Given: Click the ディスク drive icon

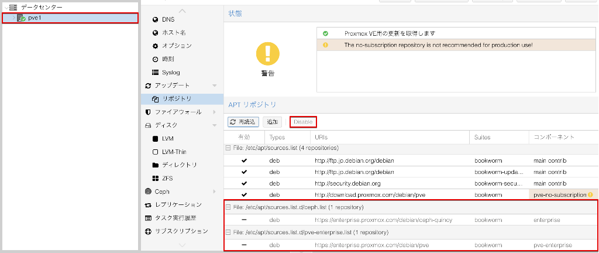Looking at the screenshot, I should coord(148,125).
